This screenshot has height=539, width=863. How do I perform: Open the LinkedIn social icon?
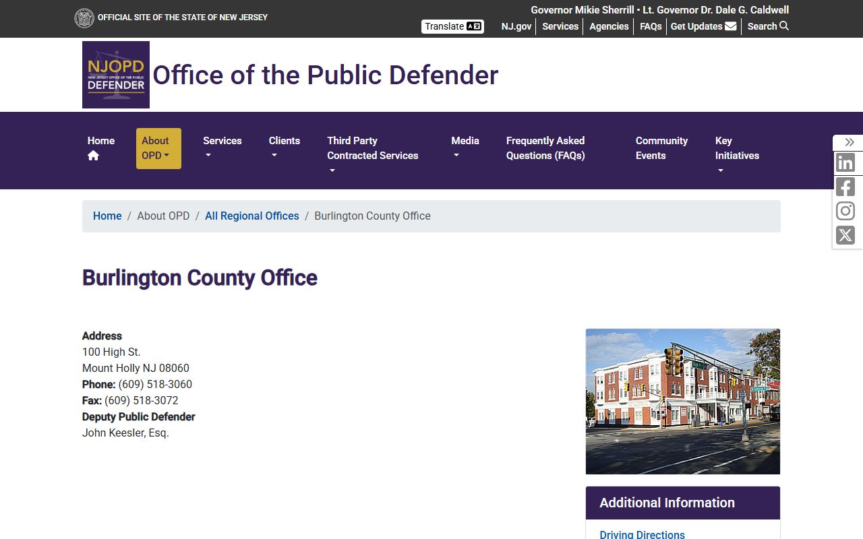pyautogui.click(x=845, y=162)
